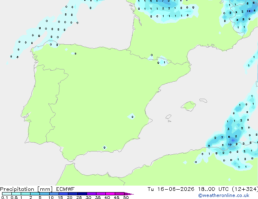
Task: Click the '(12+324)' forecast run label
Action: [245, 189]
